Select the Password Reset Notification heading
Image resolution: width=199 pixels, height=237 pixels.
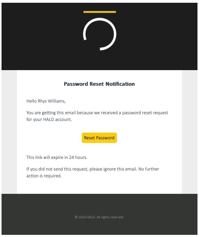point(99,84)
